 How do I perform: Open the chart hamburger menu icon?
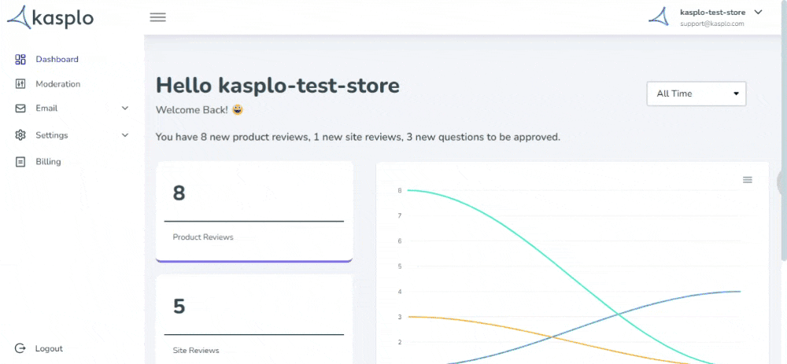(x=748, y=180)
